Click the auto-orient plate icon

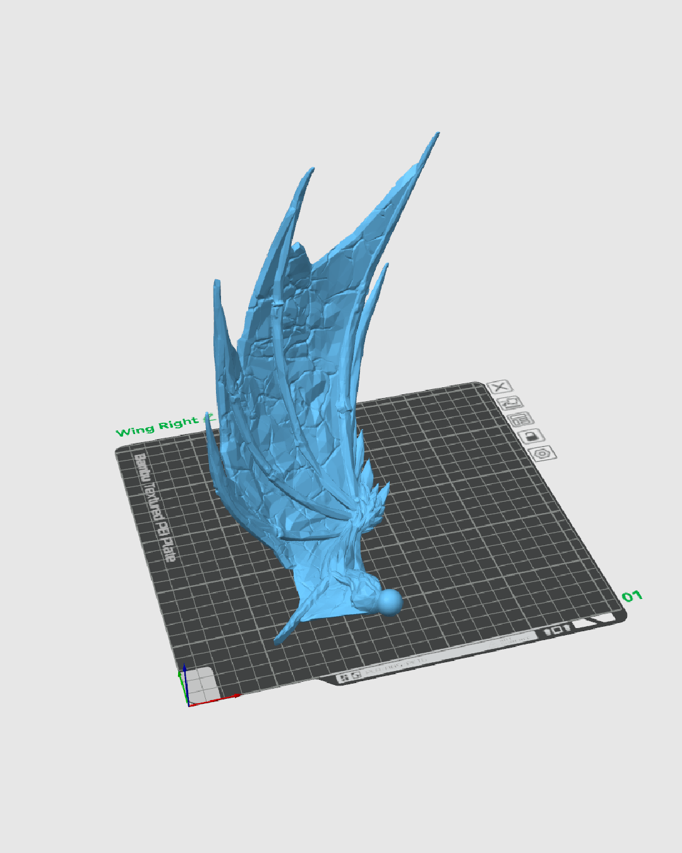(x=510, y=403)
